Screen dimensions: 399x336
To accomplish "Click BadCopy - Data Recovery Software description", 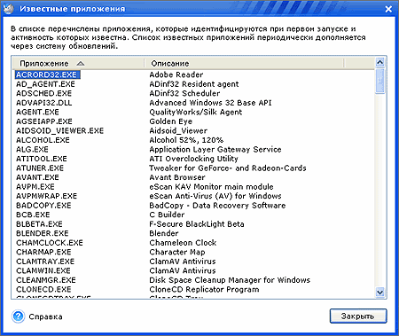I will [217, 206].
